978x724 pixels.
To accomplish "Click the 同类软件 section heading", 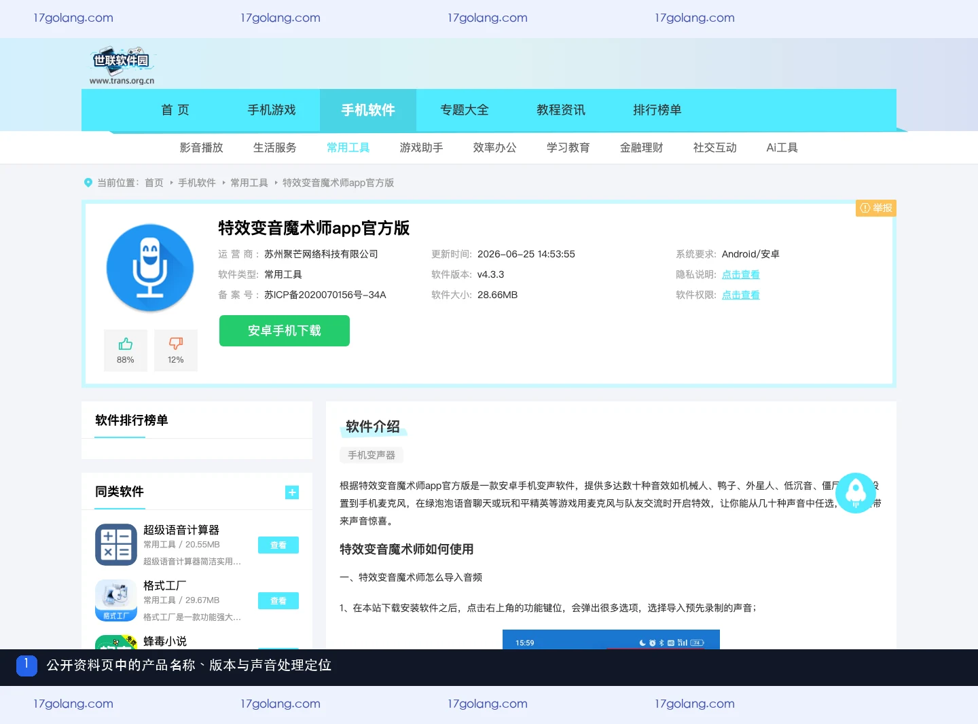I will (120, 492).
